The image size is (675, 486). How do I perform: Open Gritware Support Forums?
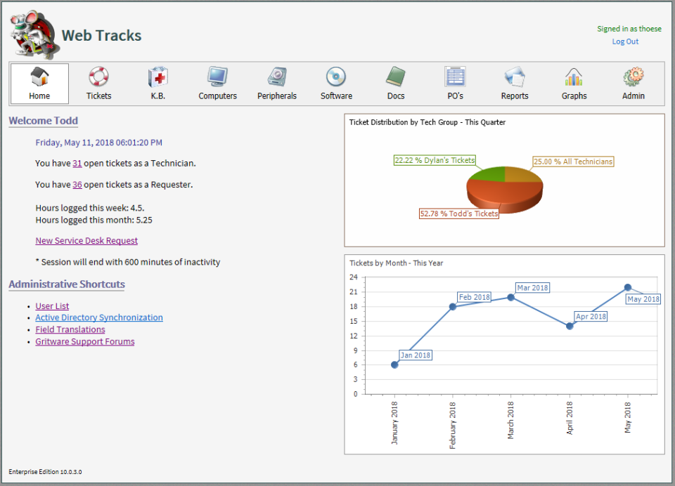click(x=84, y=341)
